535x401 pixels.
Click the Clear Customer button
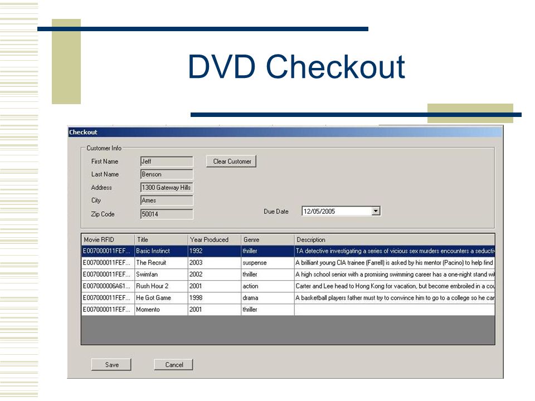point(231,162)
